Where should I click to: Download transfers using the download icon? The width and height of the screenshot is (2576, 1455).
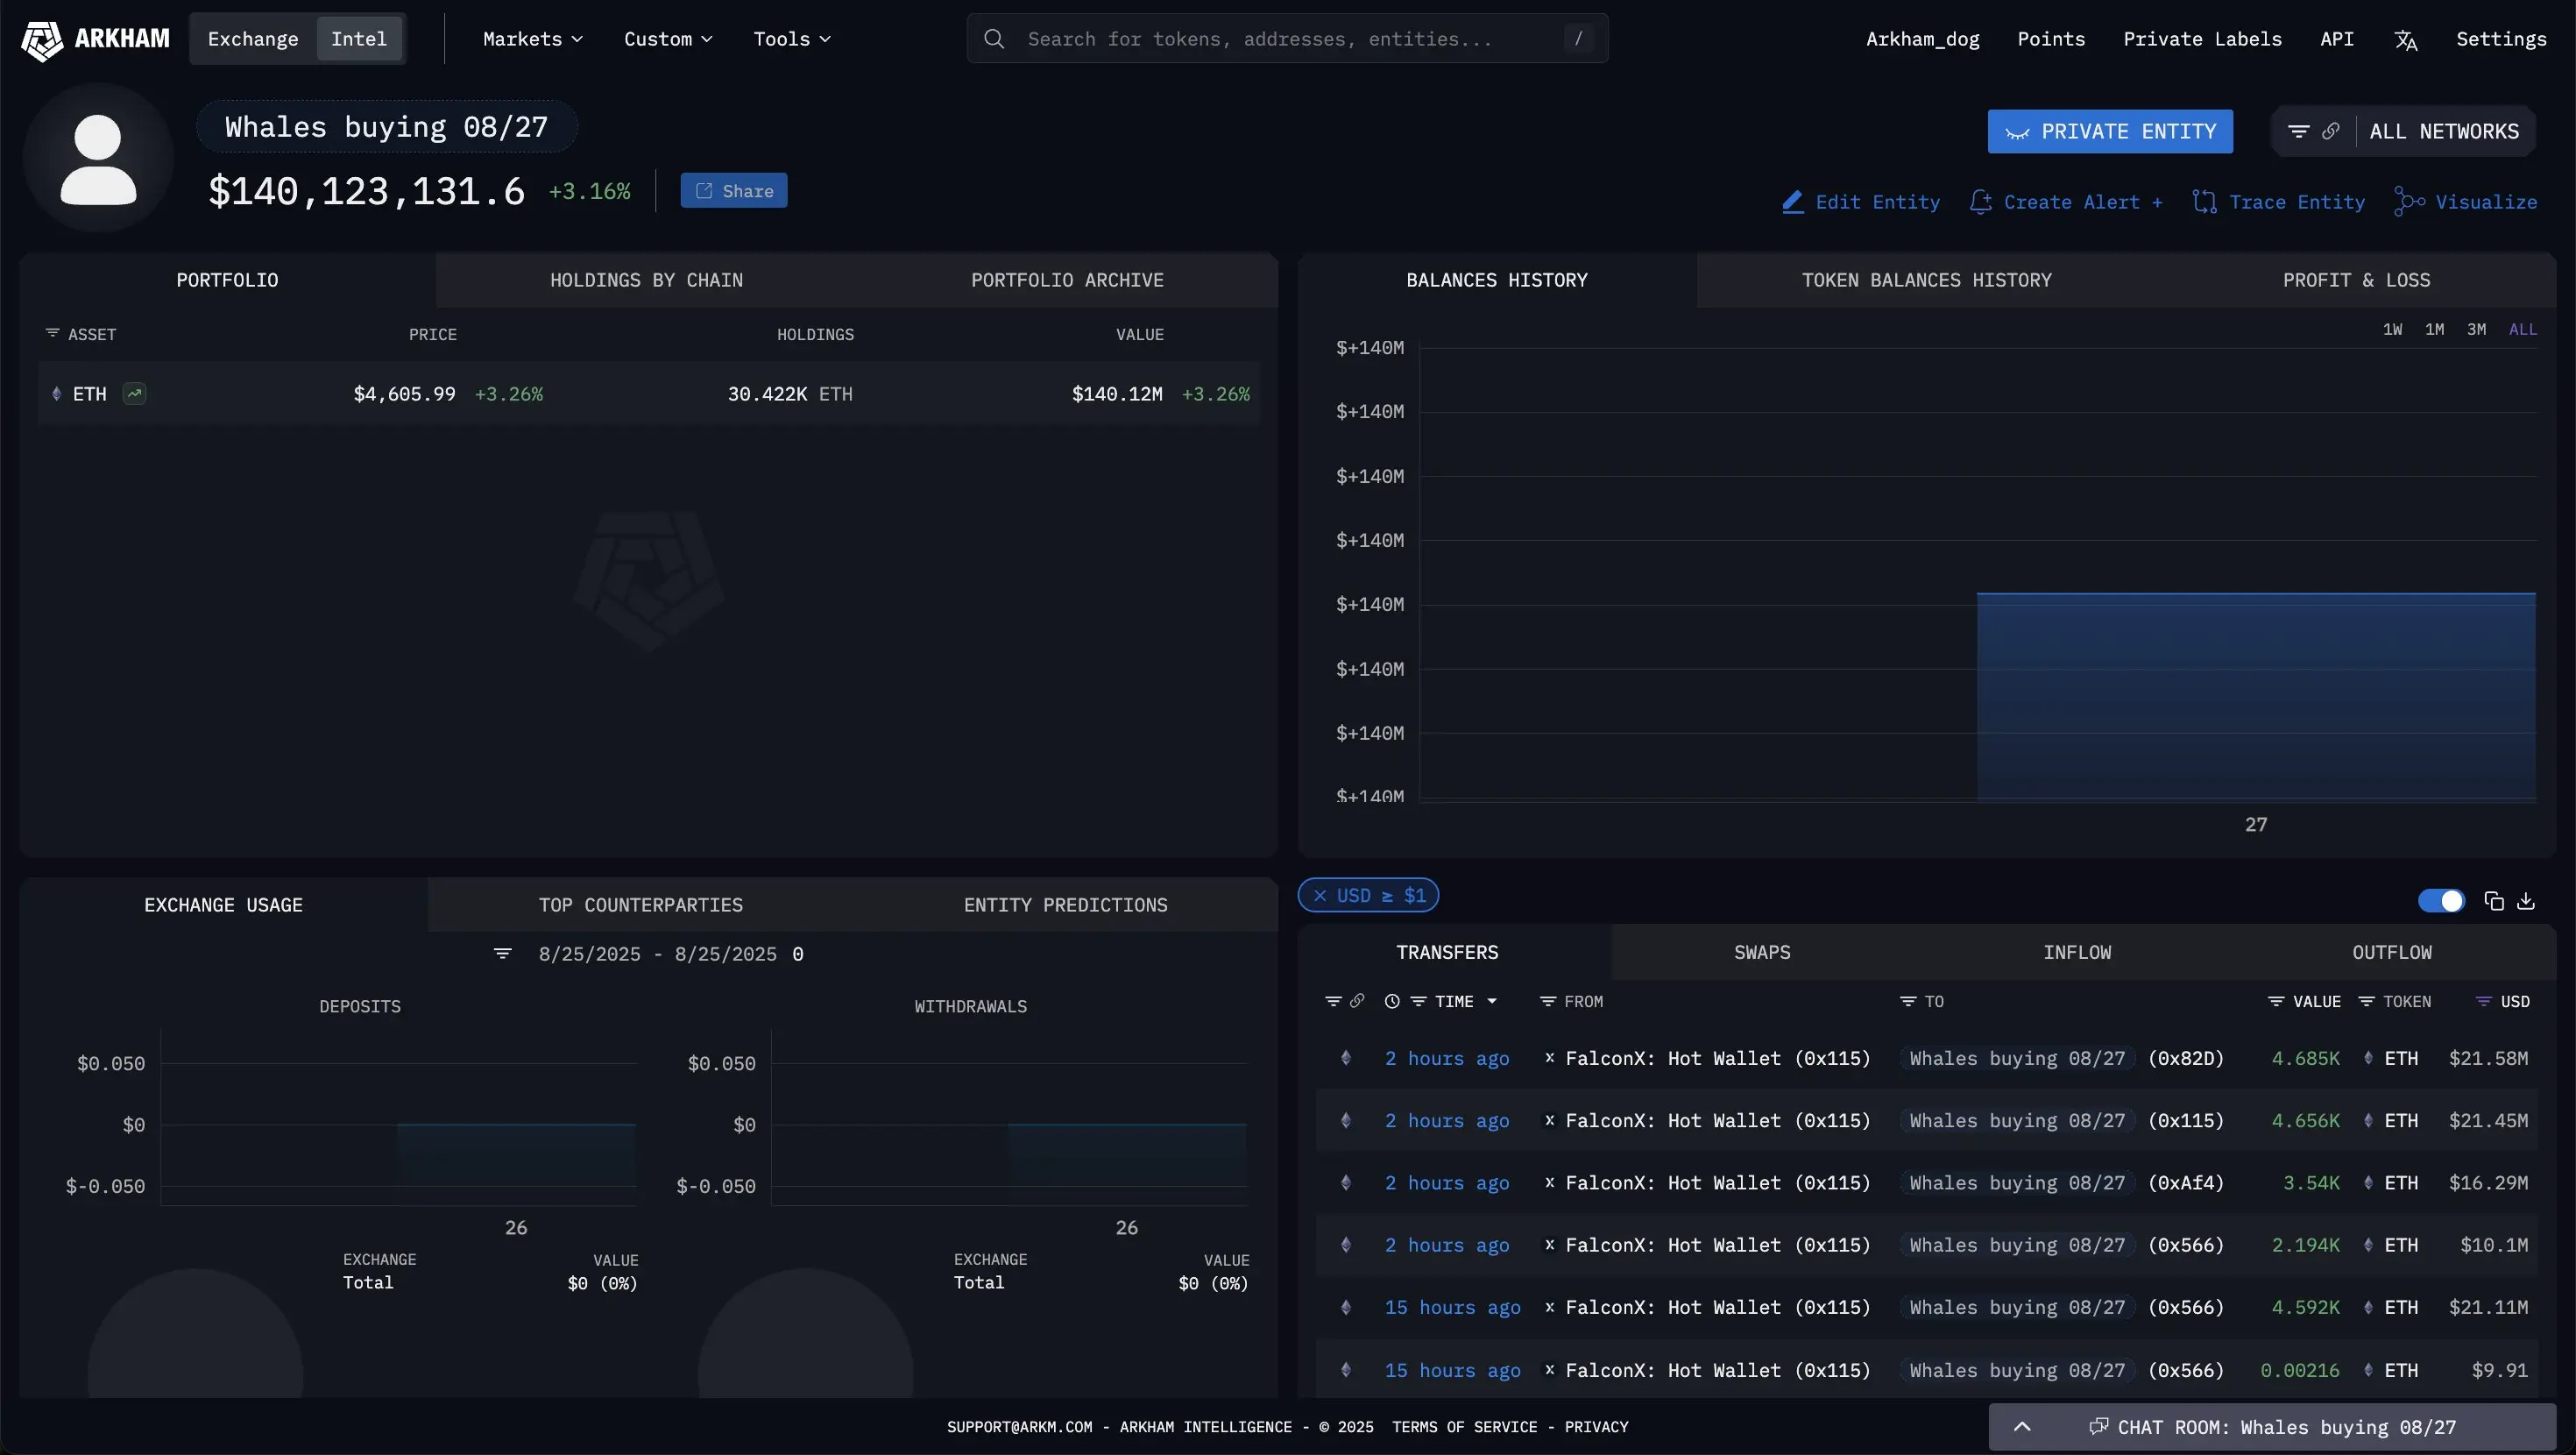pos(2526,902)
